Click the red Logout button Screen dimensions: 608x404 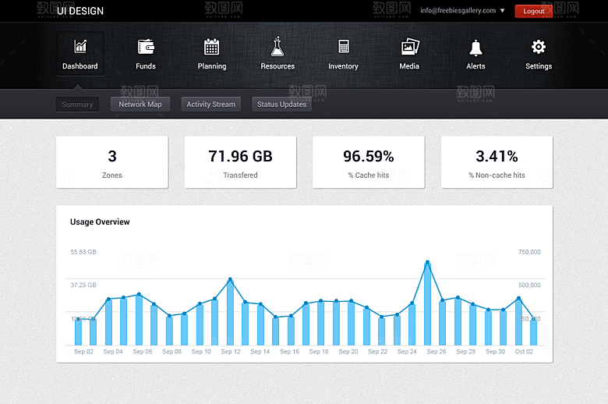coord(533,11)
